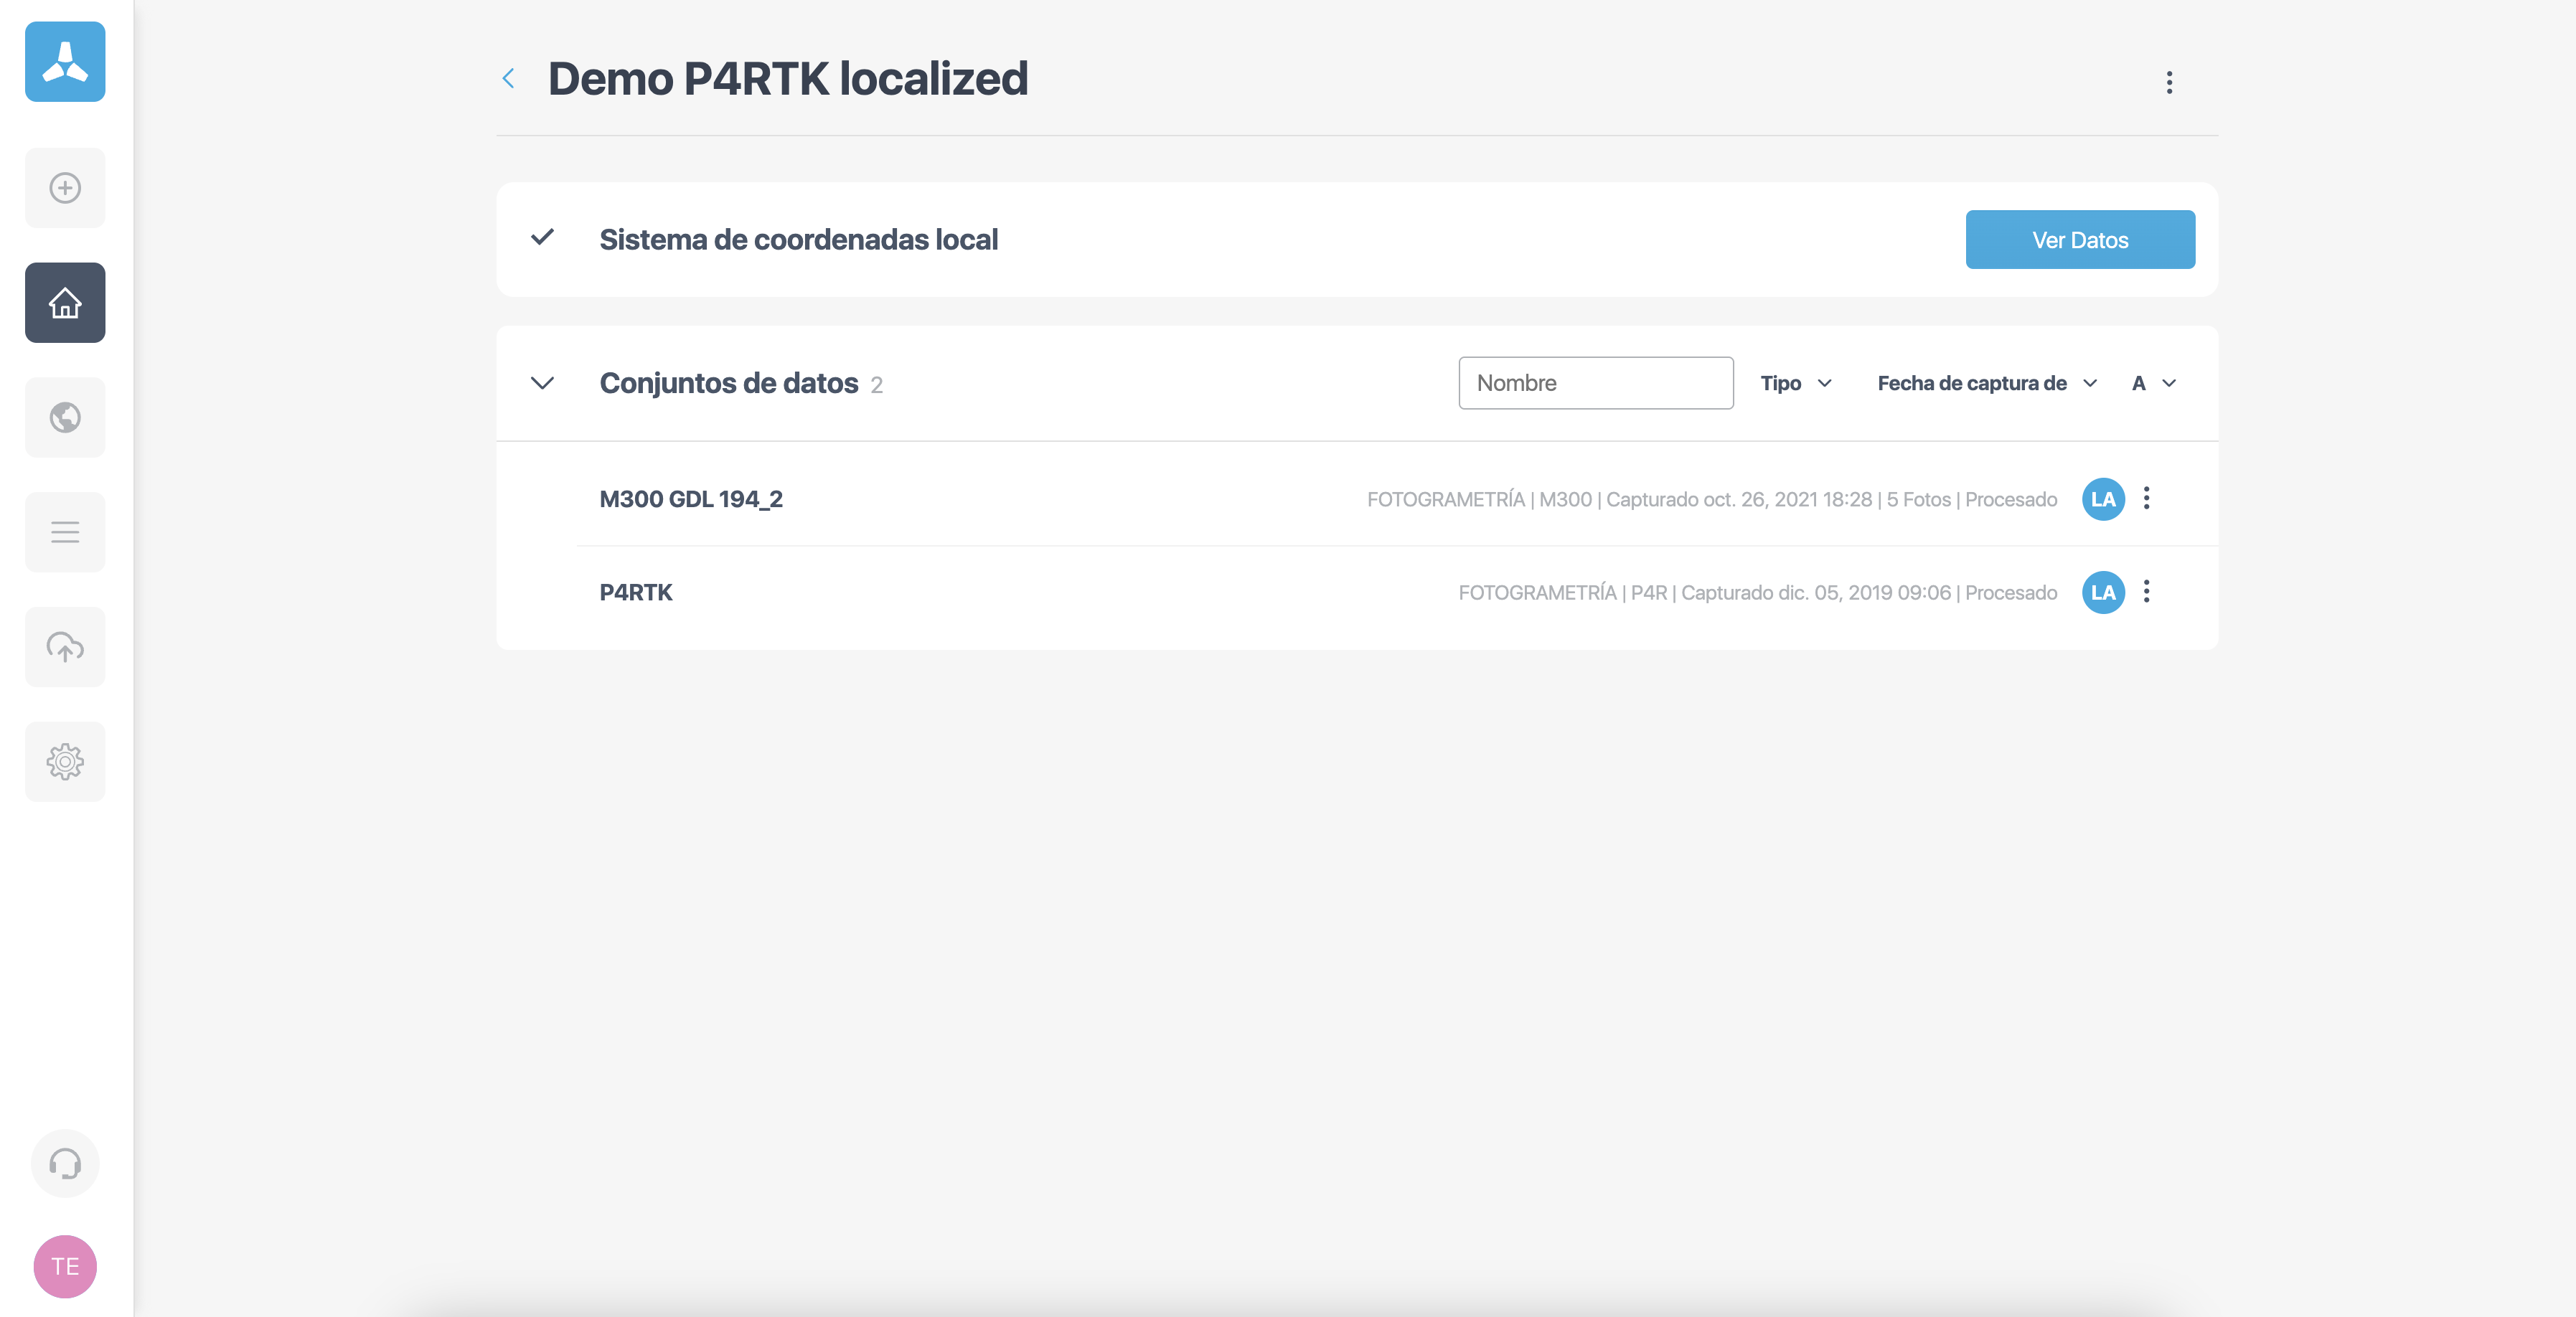This screenshot has width=2576, height=1317.
Task: Open the Home sidebar icon
Action: tap(65, 303)
